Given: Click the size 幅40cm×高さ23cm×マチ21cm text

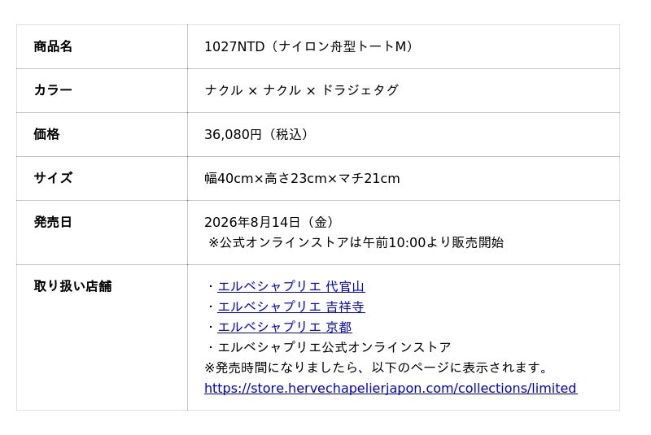Looking at the screenshot, I should coord(302,178).
